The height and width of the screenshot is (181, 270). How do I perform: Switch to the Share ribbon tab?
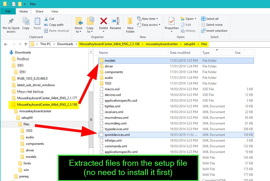pyautogui.click(x=39, y=11)
